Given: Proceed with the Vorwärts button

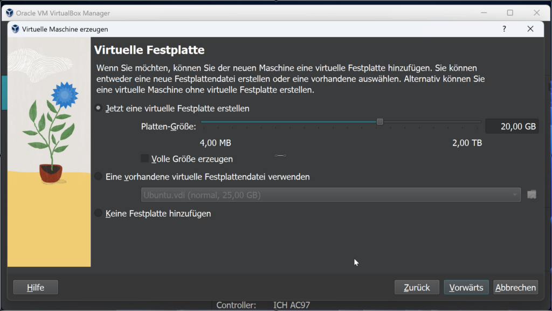Looking at the screenshot, I should 466,287.
